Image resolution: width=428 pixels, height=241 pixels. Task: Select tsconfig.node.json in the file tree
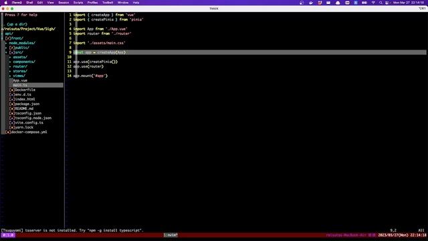point(33,118)
